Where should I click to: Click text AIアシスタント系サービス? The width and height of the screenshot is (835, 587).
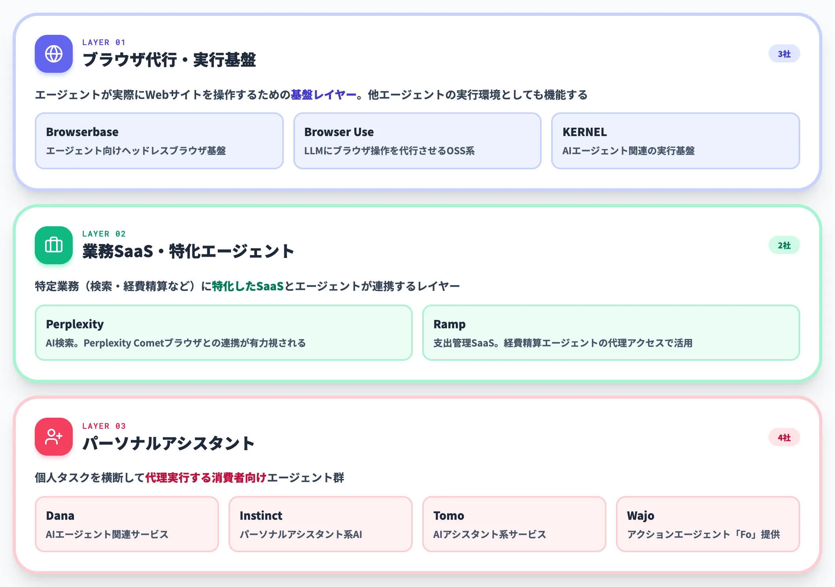pos(489,534)
